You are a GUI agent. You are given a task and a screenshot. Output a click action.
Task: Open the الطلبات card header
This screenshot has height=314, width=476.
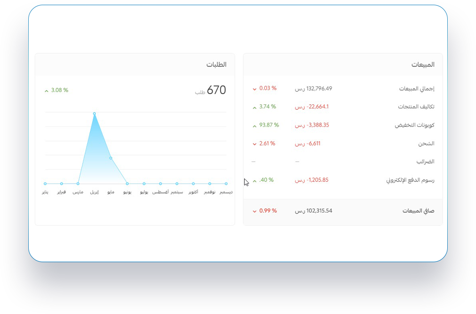pos(216,65)
